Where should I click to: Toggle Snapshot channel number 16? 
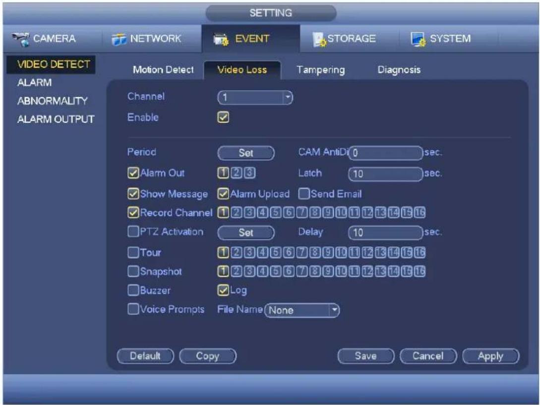coord(420,271)
